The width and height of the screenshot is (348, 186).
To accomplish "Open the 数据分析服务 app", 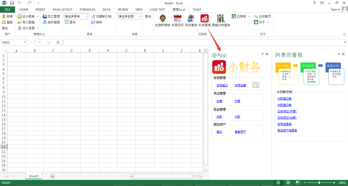I will 221,21.
